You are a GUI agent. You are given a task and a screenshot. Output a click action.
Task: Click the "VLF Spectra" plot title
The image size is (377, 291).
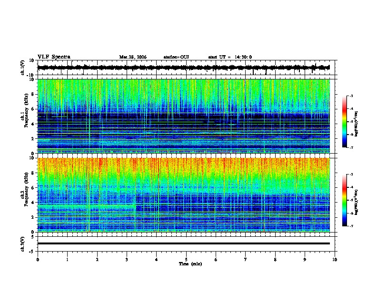tap(54, 57)
